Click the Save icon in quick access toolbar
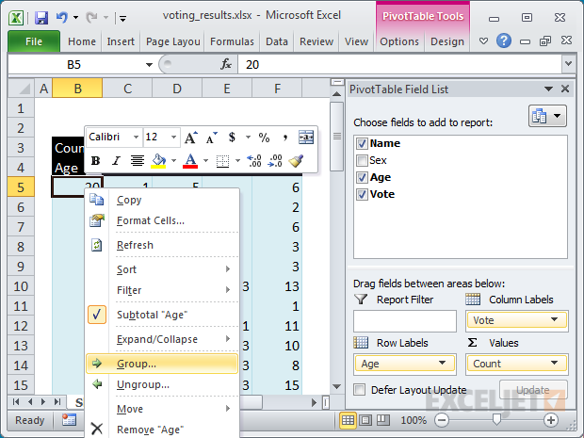 tap(41, 18)
